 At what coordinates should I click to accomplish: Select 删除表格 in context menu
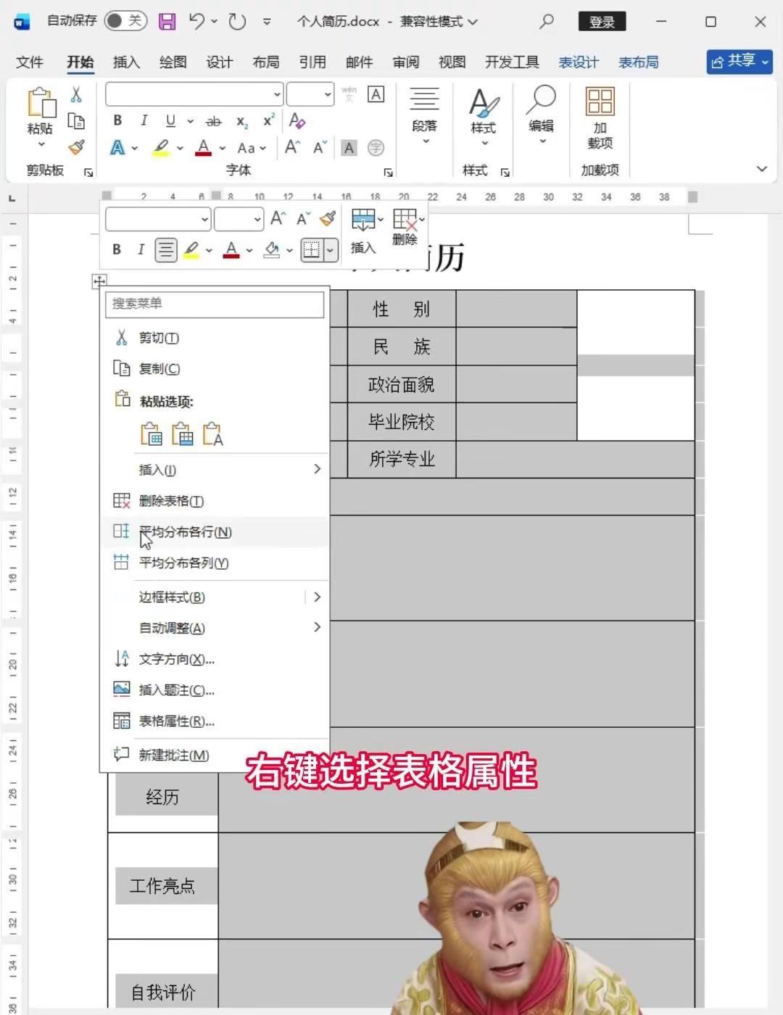(215, 501)
